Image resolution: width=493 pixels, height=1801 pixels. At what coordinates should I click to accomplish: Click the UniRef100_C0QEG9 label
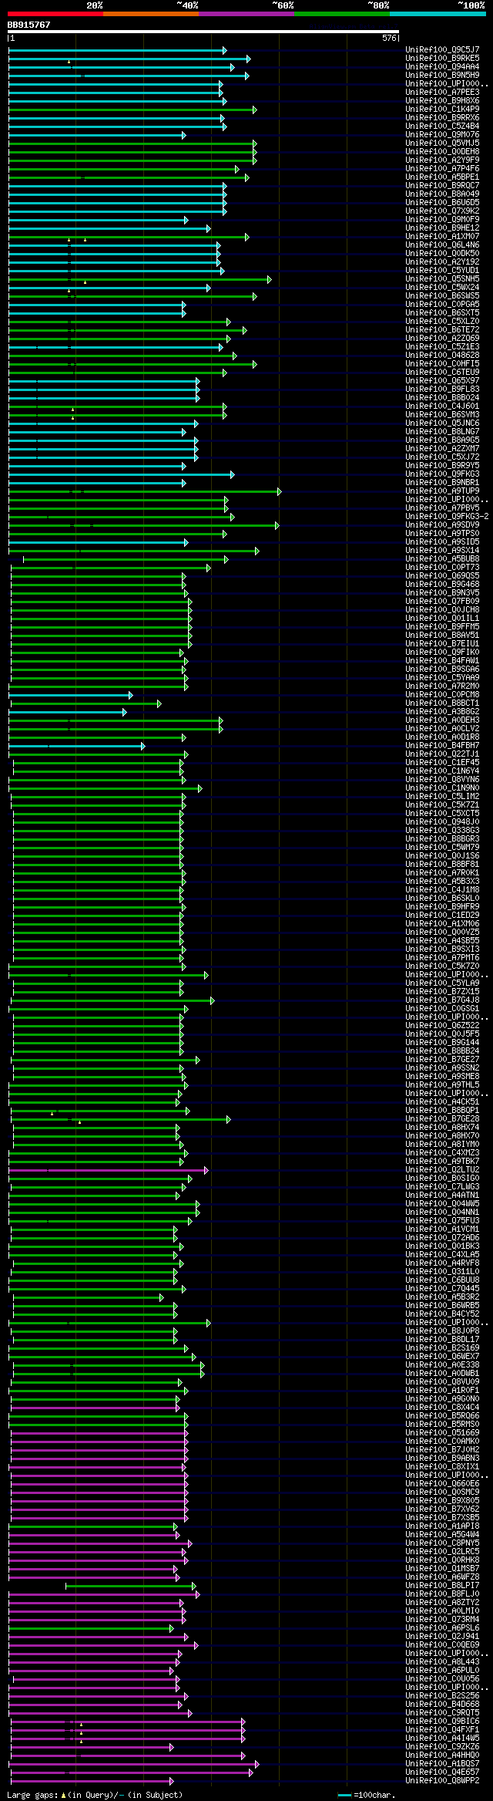tap(442, 1645)
